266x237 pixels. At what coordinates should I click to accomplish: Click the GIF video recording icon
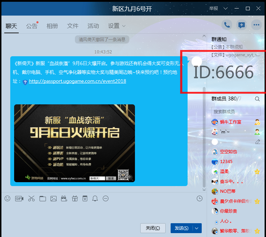click(x=19, y=198)
